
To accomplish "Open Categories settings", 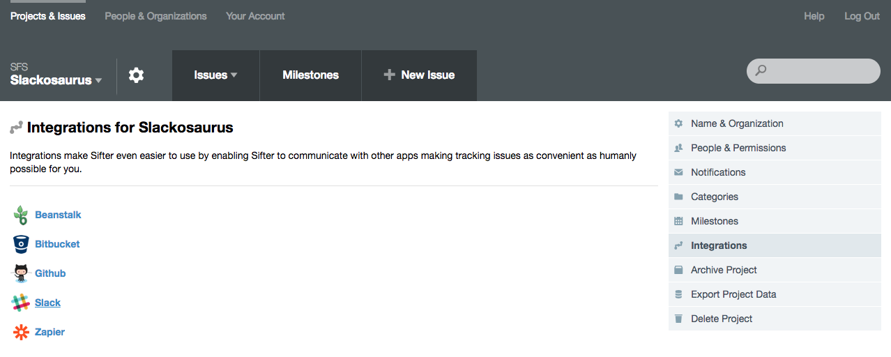I will pos(775,197).
